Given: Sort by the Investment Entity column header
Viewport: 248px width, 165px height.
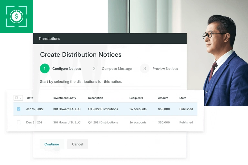Looking at the screenshot, I should [x=65, y=98].
